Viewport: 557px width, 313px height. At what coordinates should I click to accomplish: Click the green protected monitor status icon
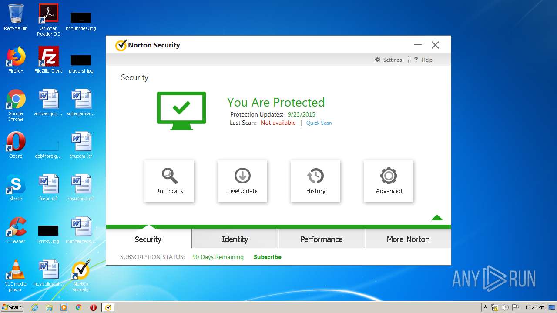pos(181,110)
